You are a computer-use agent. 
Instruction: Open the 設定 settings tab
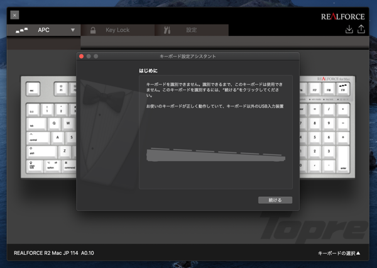[192, 30]
